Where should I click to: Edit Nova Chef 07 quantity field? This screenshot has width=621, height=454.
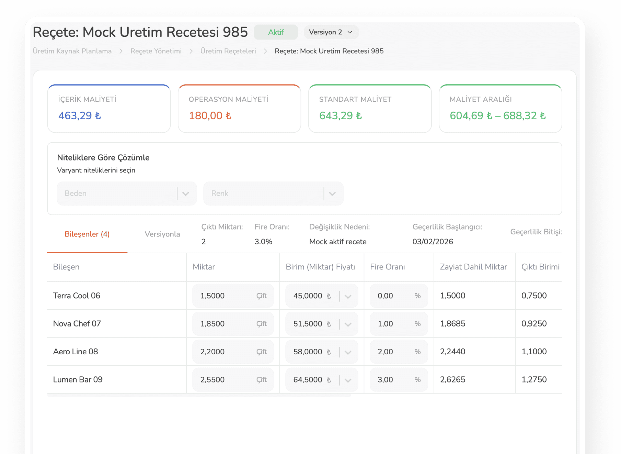tap(233, 324)
